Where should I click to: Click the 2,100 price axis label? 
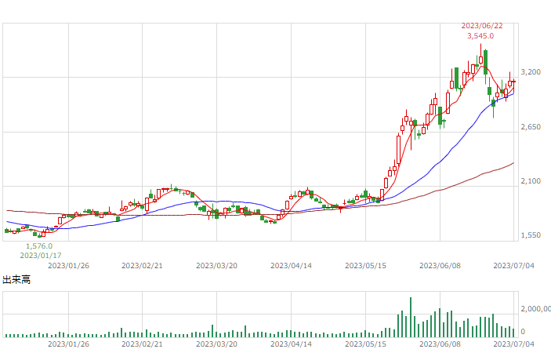[x=531, y=181]
